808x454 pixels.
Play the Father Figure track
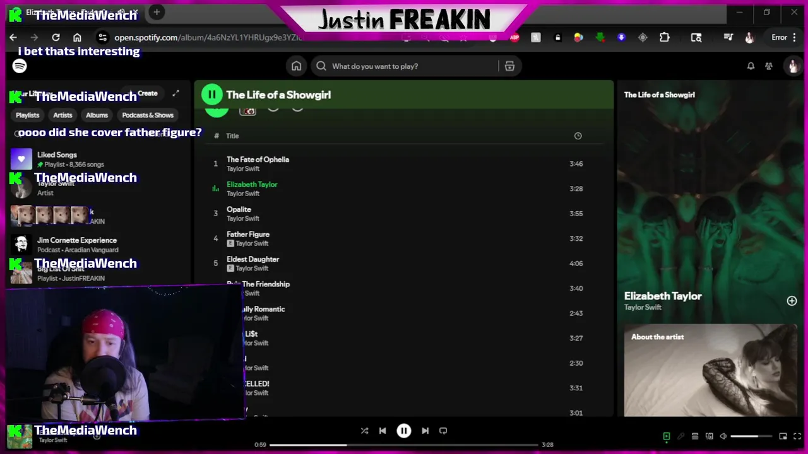[404, 238]
